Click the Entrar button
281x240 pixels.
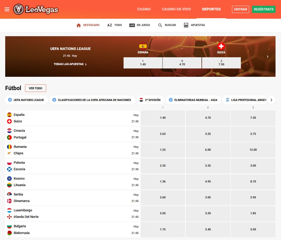240,9
